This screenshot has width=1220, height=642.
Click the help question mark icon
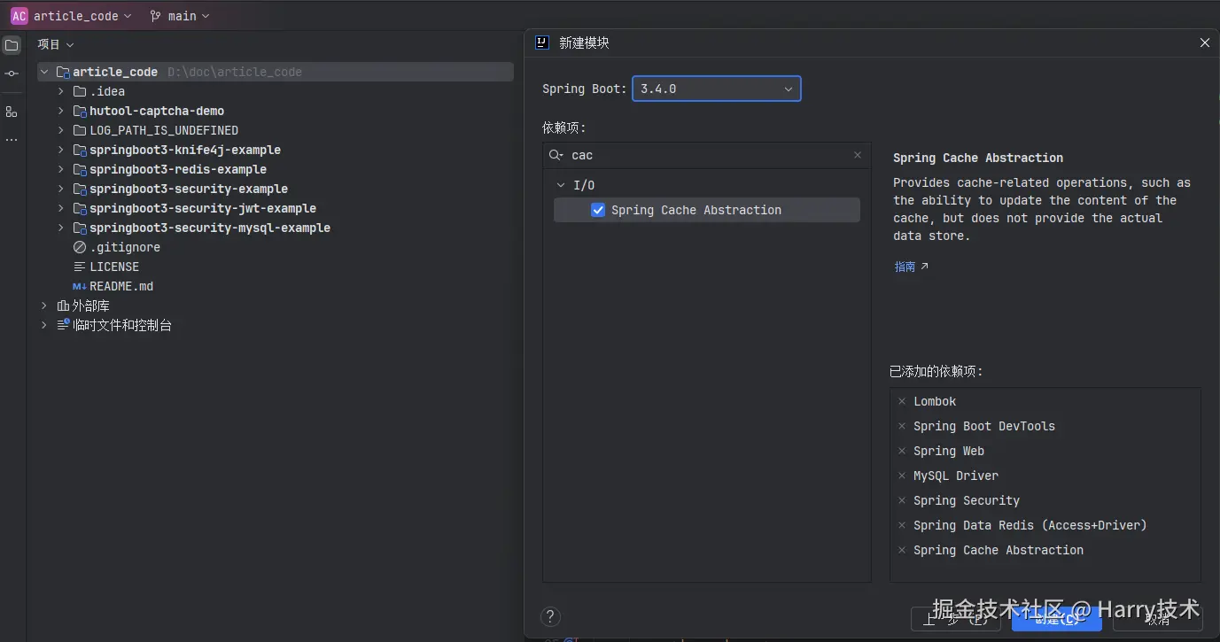550,617
